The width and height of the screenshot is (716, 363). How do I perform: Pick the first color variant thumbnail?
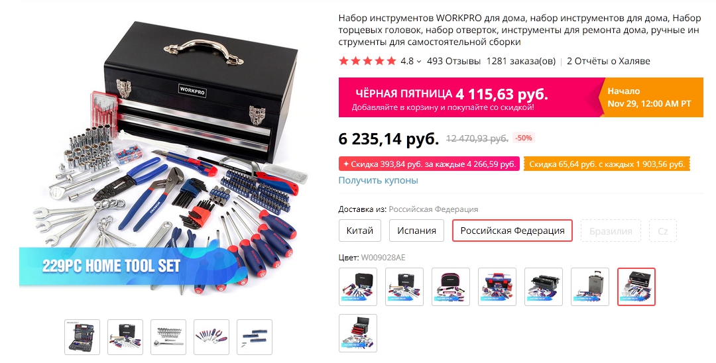(x=358, y=287)
